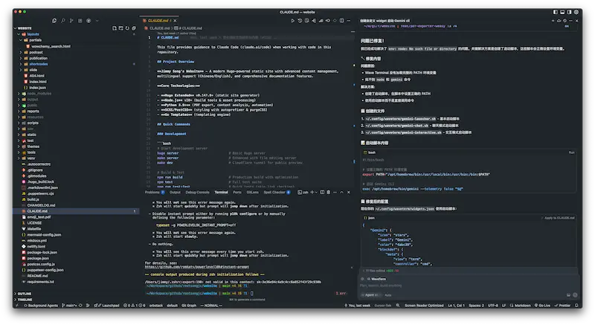
Task: Open the Search view icon
Action: pyautogui.click(x=63, y=21)
